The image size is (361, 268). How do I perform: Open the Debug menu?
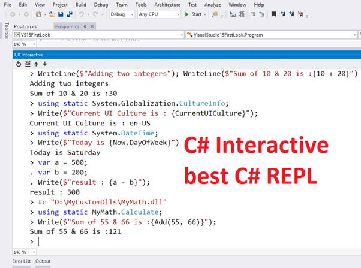[x=101, y=5]
